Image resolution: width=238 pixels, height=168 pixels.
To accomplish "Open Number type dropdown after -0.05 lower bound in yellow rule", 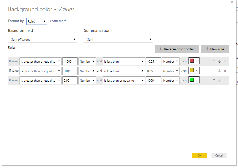I will pos(87,71).
